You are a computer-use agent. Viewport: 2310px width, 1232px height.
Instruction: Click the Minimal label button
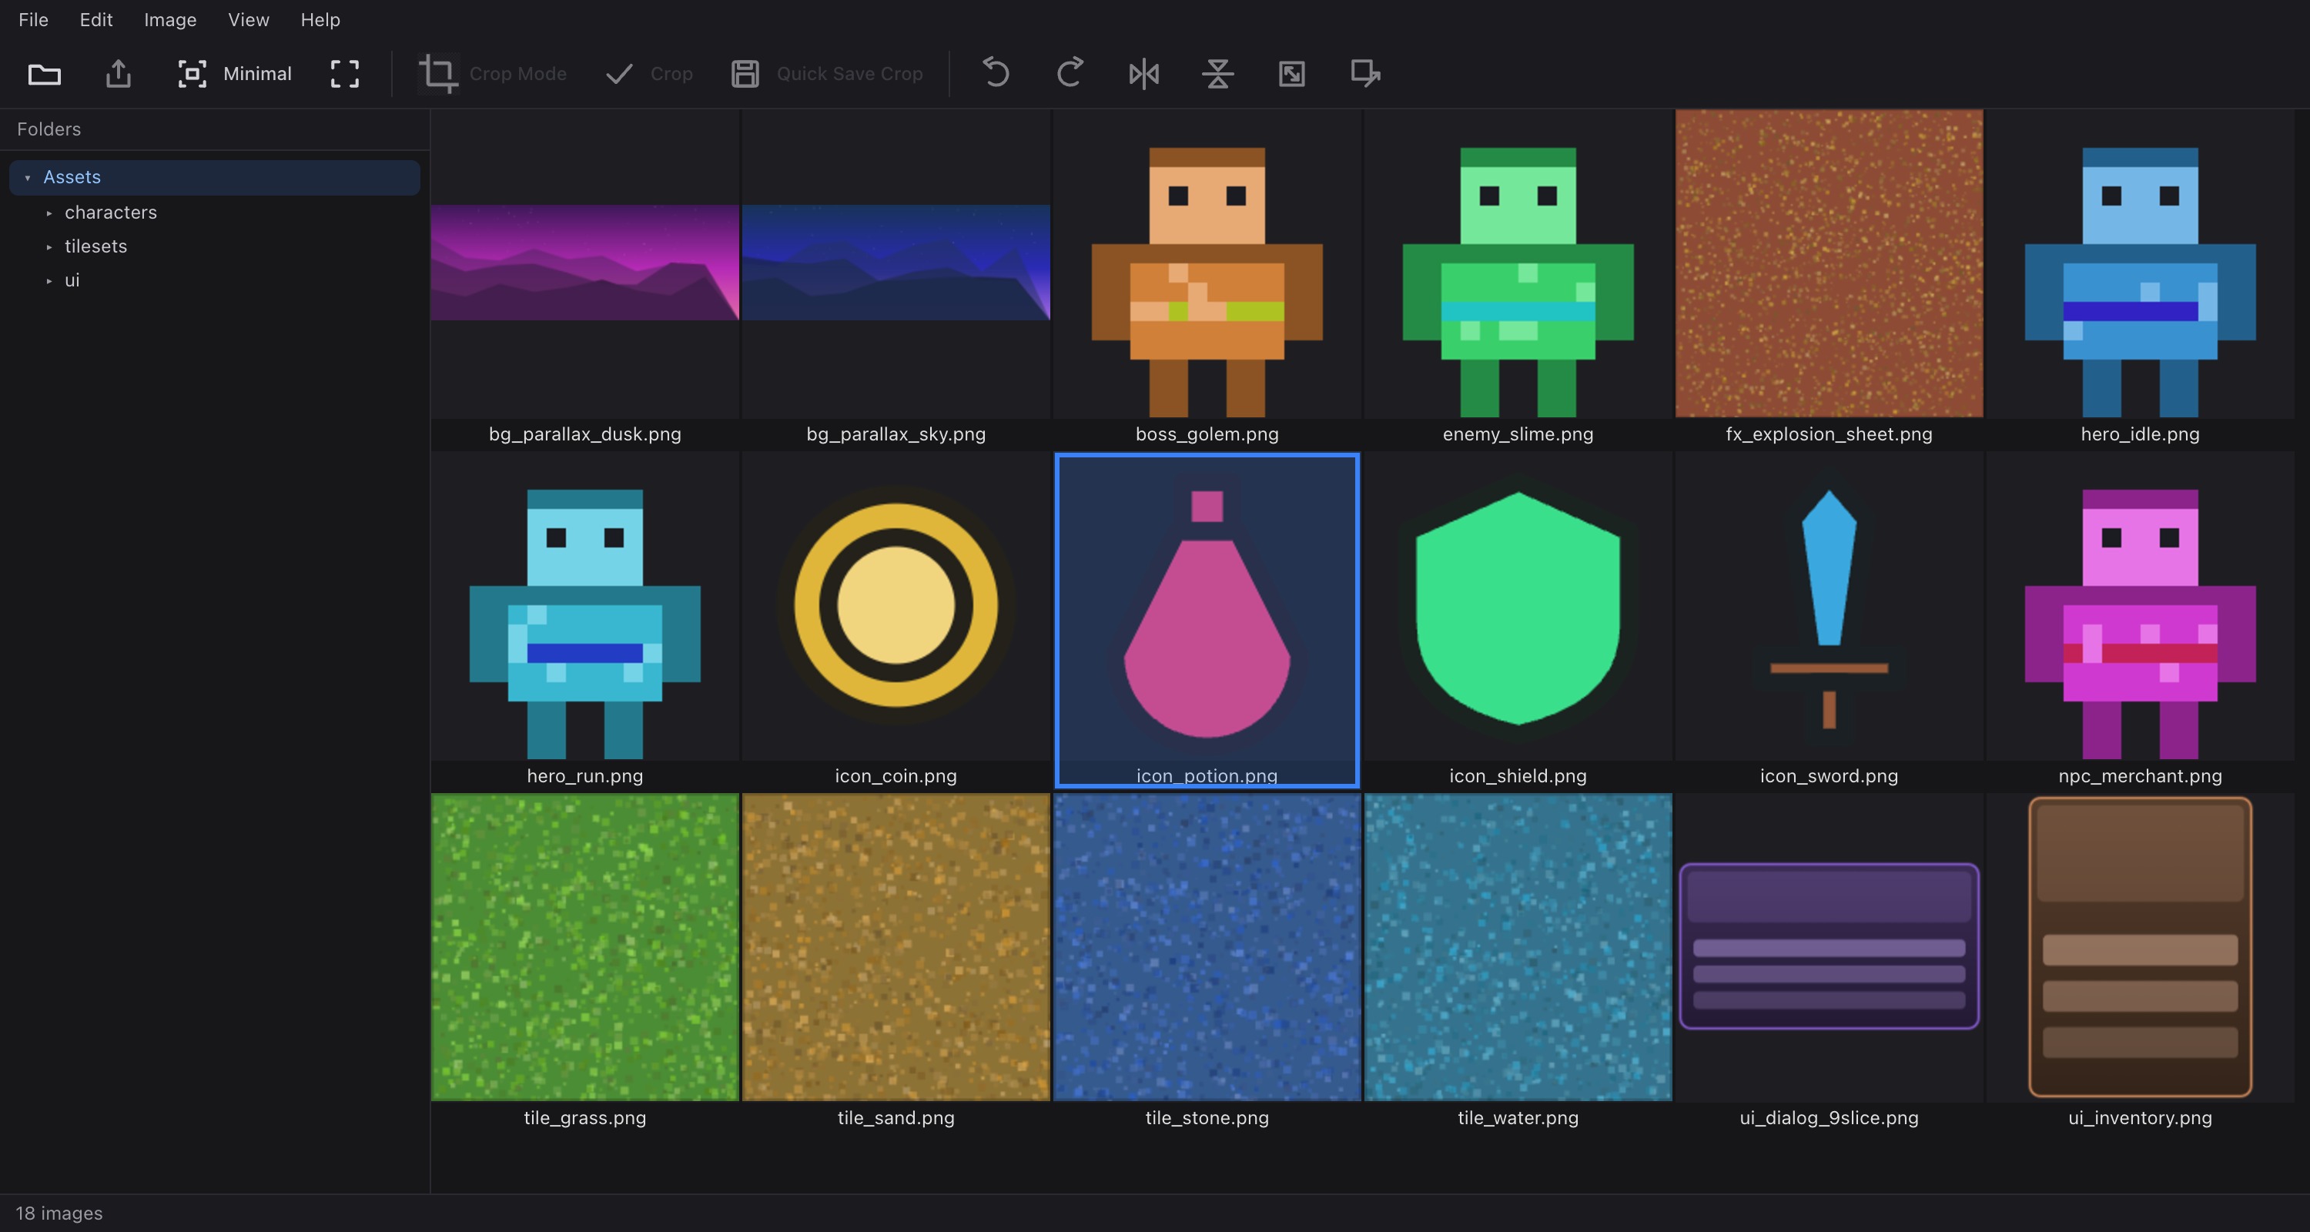pyautogui.click(x=257, y=73)
